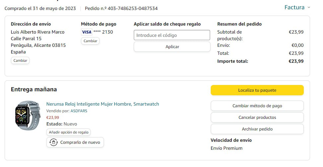Click the red product price €23,99
The height and width of the screenshot is (167, 323).
coord(52,117)
